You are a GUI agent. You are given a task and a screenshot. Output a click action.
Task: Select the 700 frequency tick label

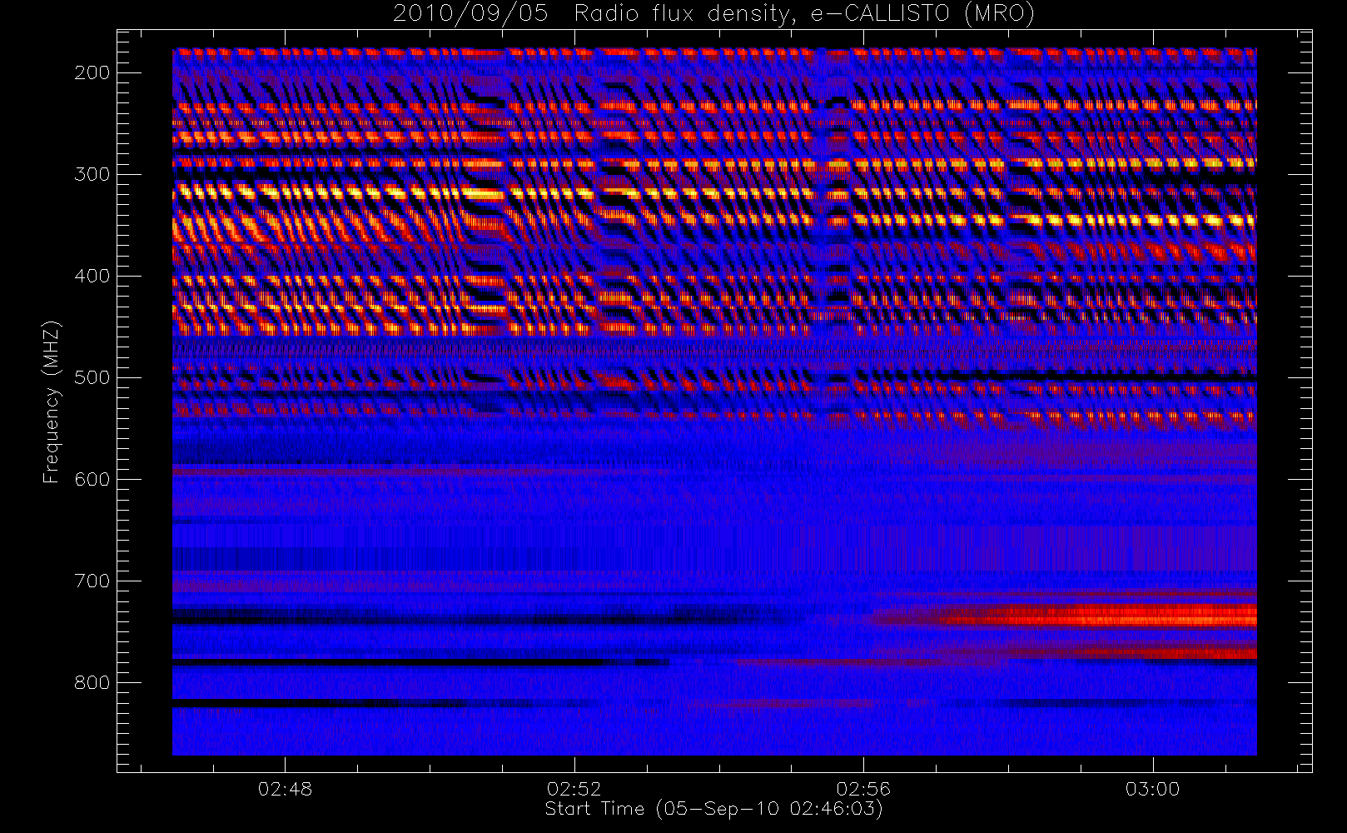point(92,581)
